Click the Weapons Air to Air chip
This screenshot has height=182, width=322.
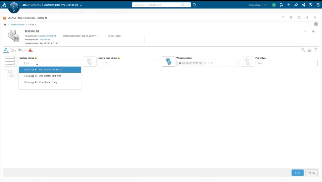click(192, 63)
